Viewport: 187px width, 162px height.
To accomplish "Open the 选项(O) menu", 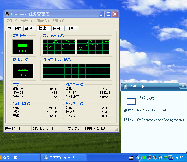I will (27, 21).
